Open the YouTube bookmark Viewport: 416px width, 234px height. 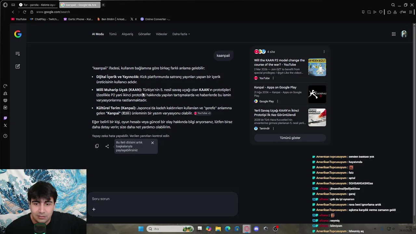[19, 19]
